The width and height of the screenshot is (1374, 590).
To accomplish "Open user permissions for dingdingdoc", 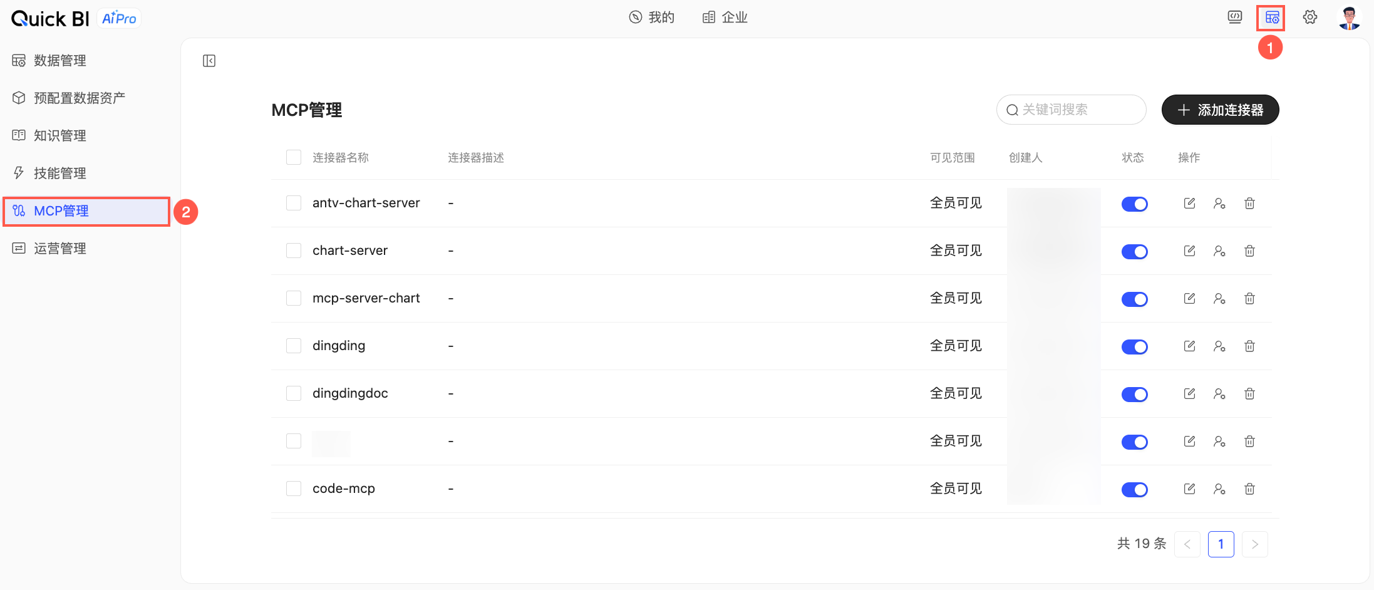I will point(1219,393).
